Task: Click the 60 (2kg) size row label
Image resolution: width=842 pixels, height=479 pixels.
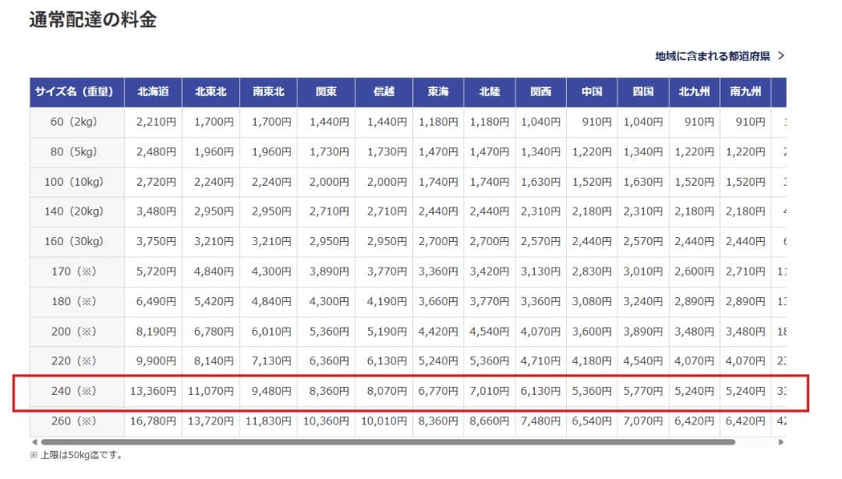Action: click(76, 122)
